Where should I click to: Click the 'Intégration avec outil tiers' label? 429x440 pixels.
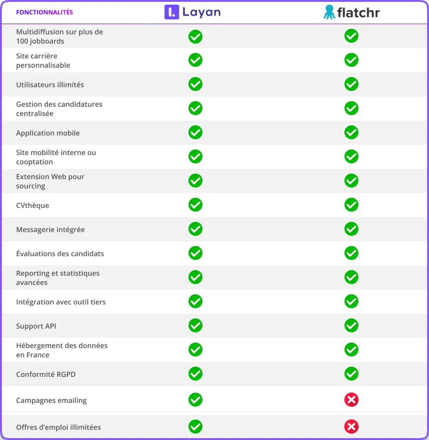click(61, 302)
